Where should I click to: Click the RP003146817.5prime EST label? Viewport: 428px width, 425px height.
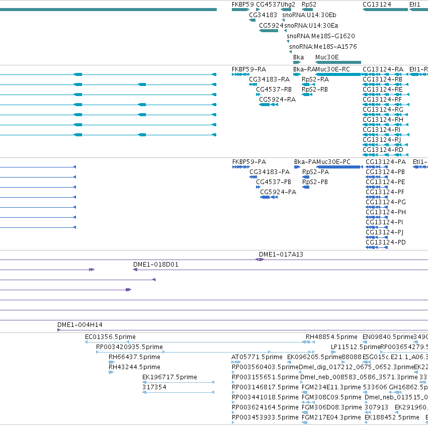click(265, 387)
